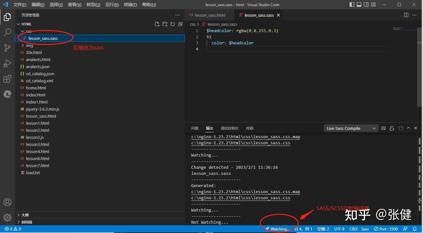Viewport: 423px width, 233px height.
Task: Open the Source Control view
Action: [x=7, y=48]
